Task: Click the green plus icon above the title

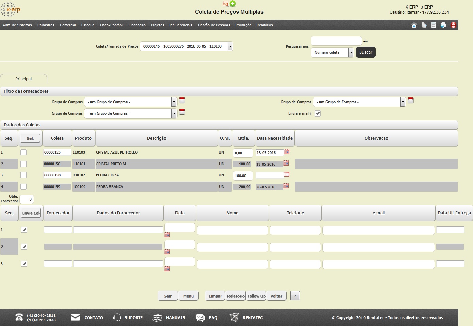Action: [233, 4]
